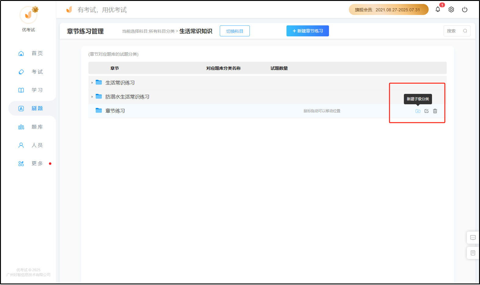Select the 生活常识练习 row text
This screenshot has width=480, height=285.
click(120, 83)
